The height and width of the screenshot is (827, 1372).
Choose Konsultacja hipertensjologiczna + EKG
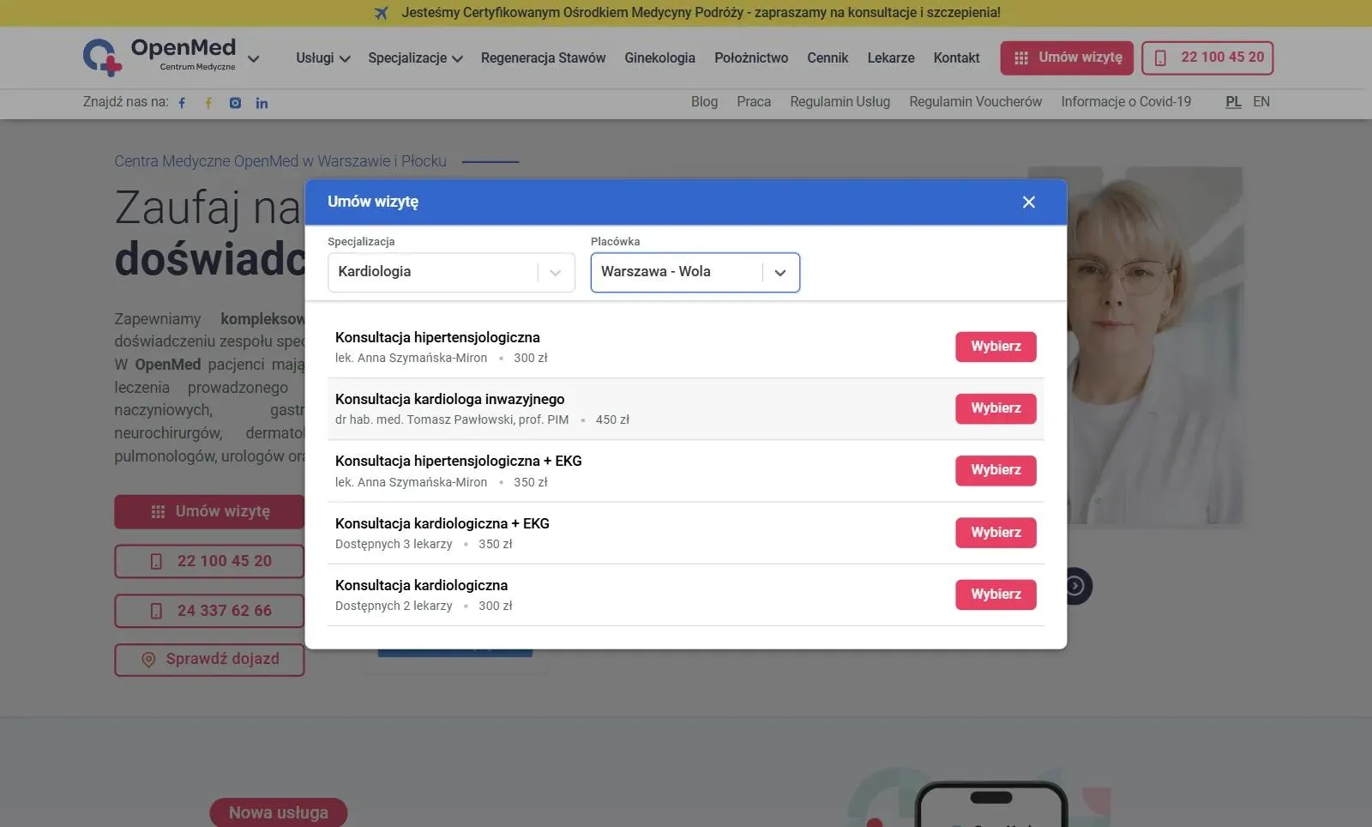(x=996, y=470)
